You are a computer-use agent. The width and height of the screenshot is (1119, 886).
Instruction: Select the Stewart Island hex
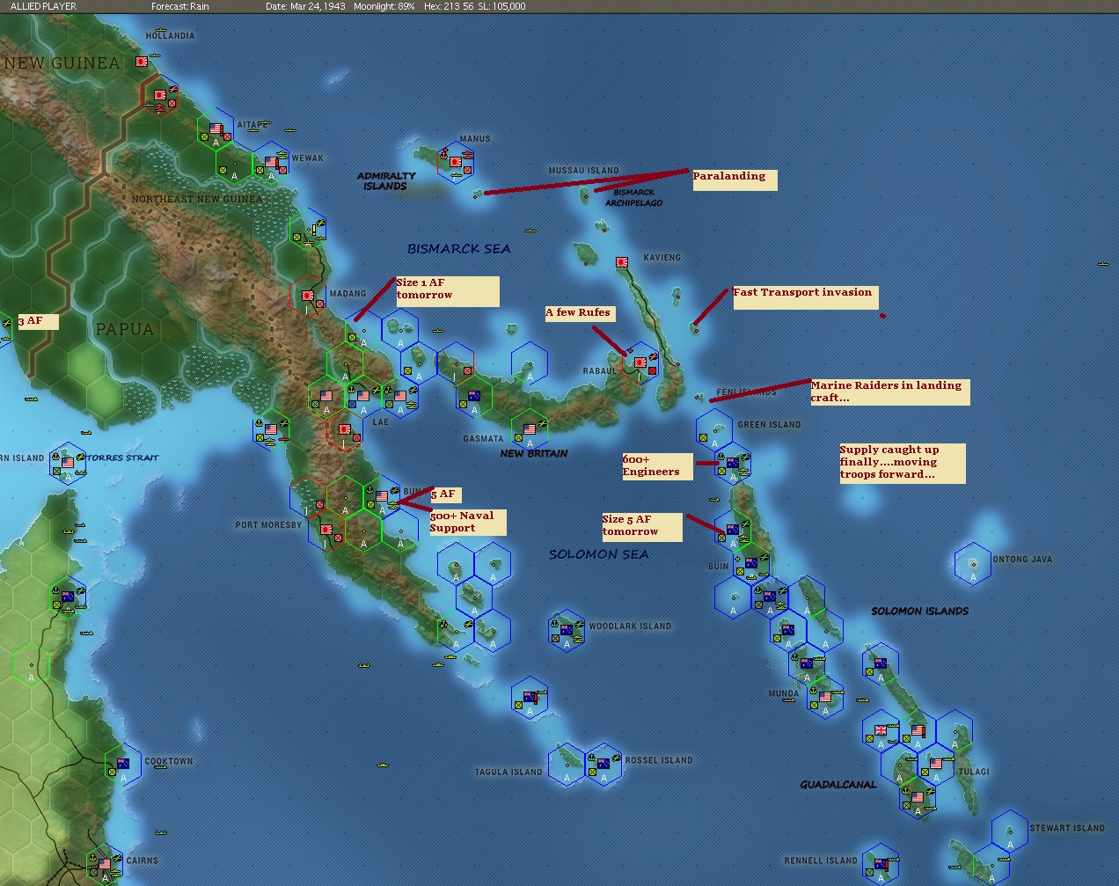(x=1010, y=831)
